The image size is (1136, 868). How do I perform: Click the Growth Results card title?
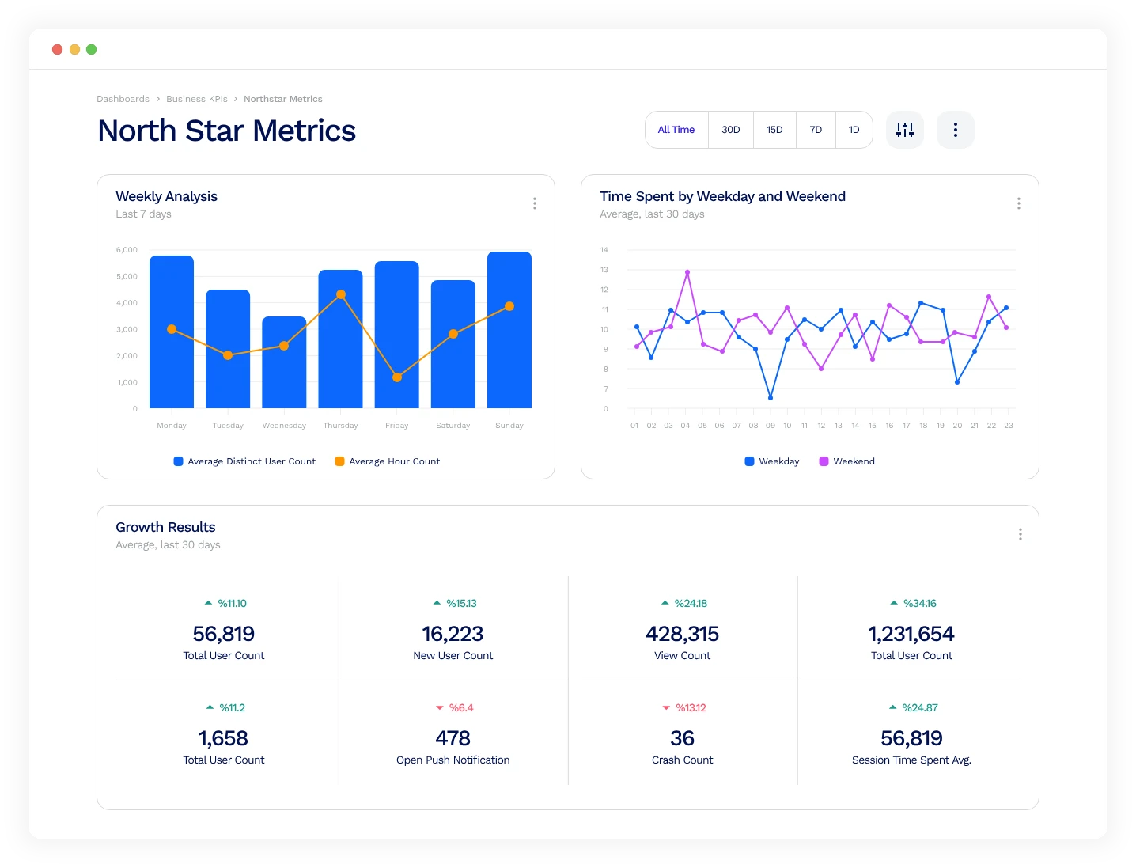[165, 527]
